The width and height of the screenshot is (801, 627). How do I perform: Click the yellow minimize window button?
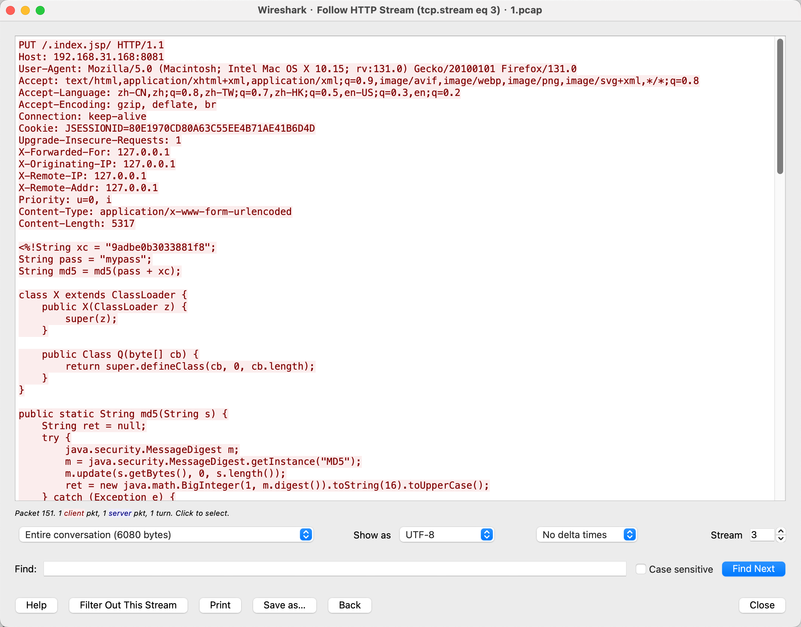(x=25, y=10)
